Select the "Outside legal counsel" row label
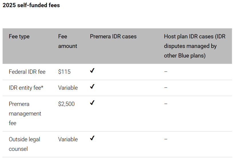 tap(24, 144)
